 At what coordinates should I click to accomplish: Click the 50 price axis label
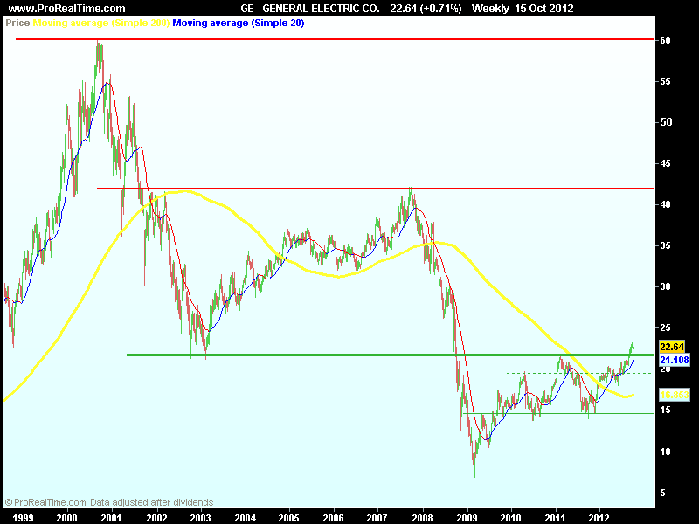pyautogui.click(x=665, y=122)
